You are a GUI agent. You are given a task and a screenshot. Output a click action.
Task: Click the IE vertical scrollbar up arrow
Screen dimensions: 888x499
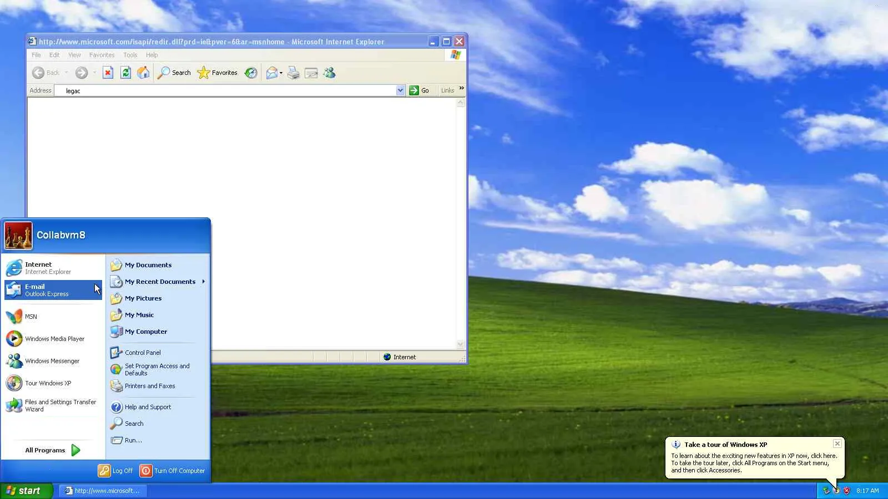tap(460, 103)
